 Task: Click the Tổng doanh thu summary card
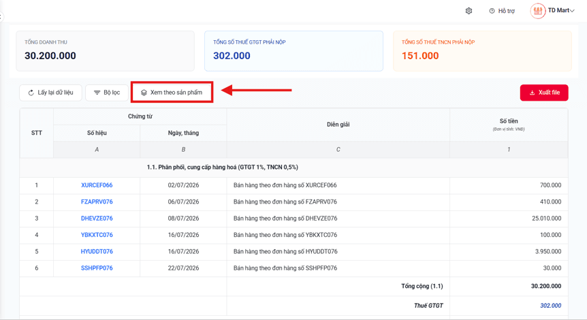point(105,51)
